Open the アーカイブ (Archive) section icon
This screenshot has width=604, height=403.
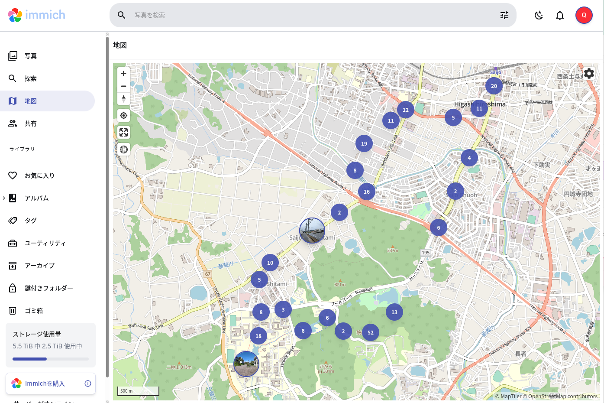tap(12, 265)
